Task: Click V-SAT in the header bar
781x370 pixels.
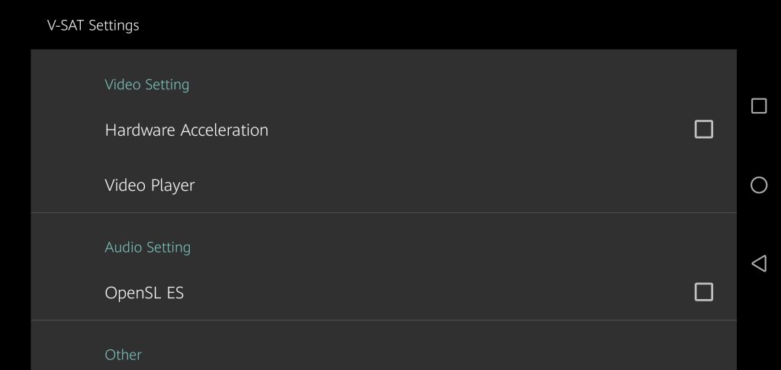Action: [x=66, y=25]
